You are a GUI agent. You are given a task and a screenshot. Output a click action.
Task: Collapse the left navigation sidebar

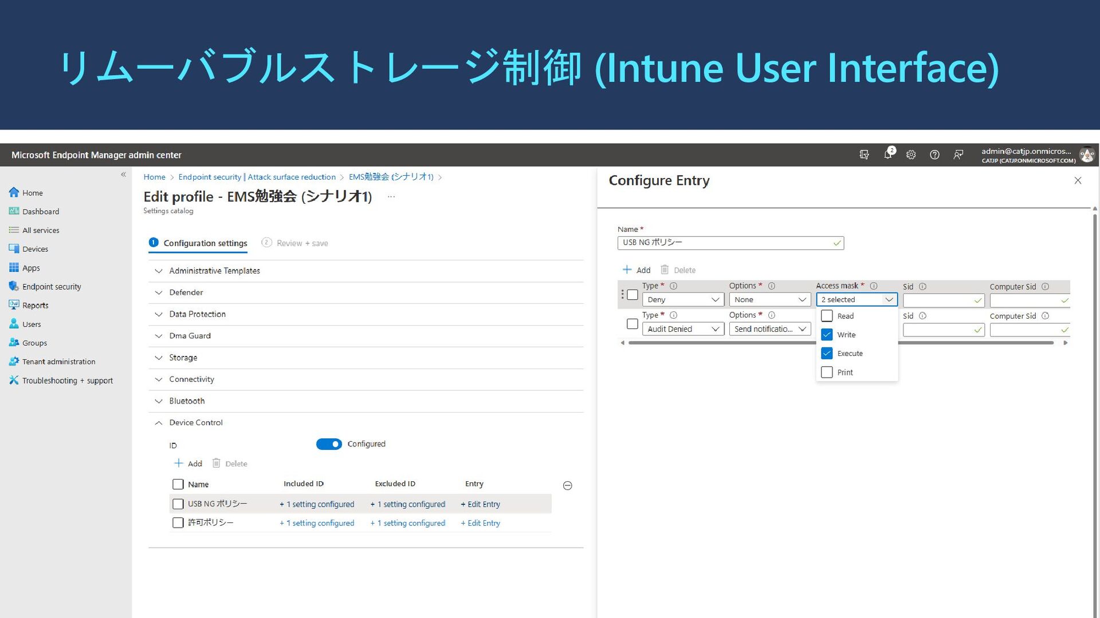123,175
